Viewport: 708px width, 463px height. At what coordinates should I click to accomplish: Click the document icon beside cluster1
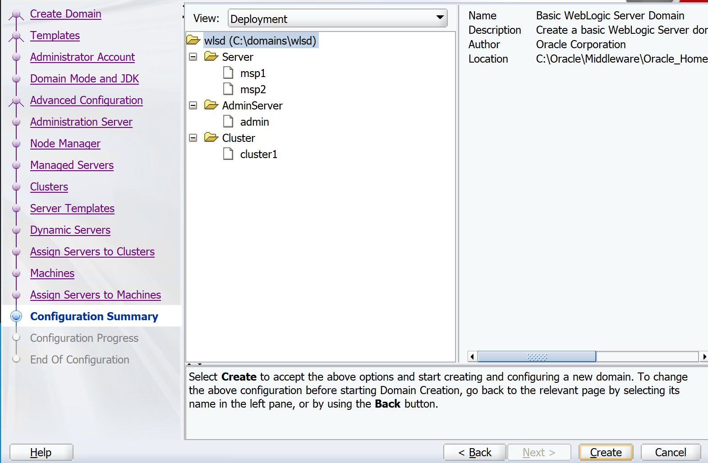(229, 154)
